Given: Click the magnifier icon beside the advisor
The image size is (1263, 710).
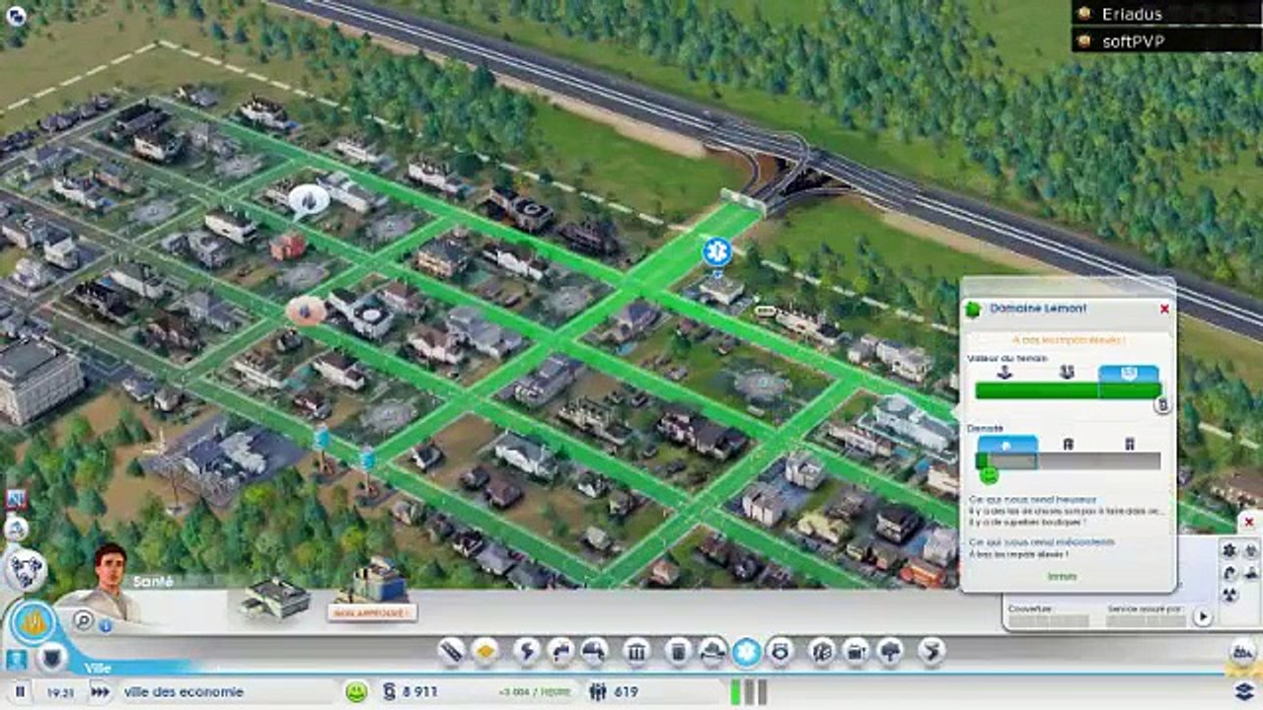Looking at the screenshot, I should click(x=84, y=620).
